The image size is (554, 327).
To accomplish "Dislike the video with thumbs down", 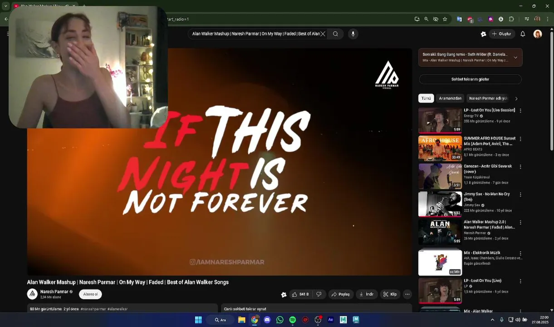I will [319, 294].
